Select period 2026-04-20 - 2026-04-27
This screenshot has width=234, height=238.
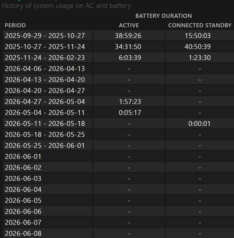click(x=45, y=91)
